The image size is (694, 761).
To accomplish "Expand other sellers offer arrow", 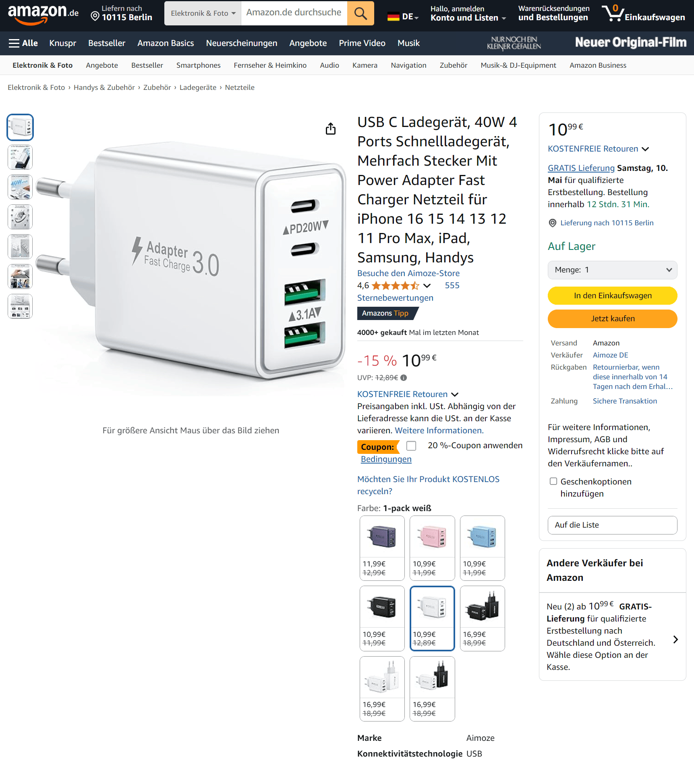I will (x=675, y=639).
